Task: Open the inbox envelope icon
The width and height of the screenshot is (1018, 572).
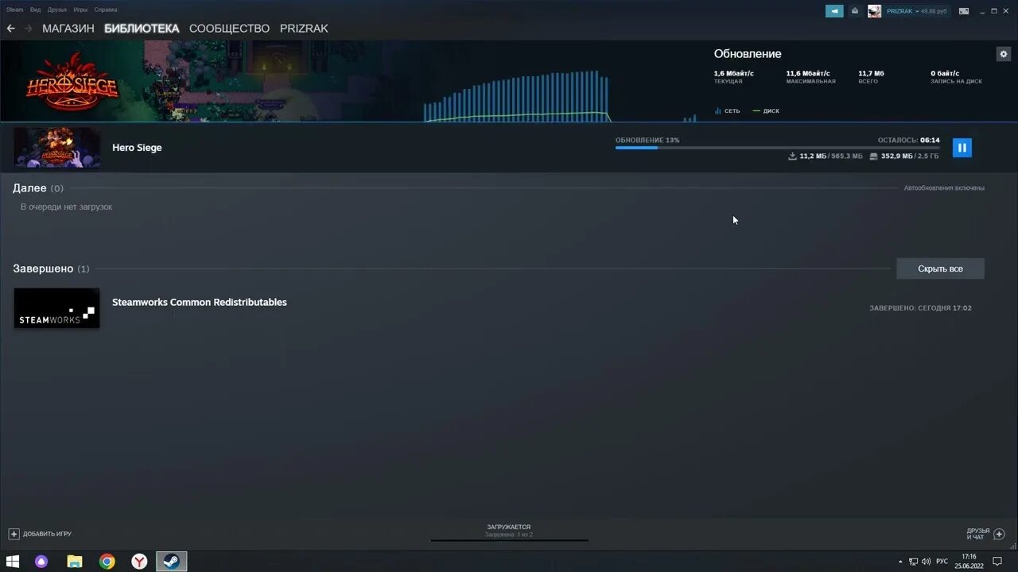Action: pos(855,11)
